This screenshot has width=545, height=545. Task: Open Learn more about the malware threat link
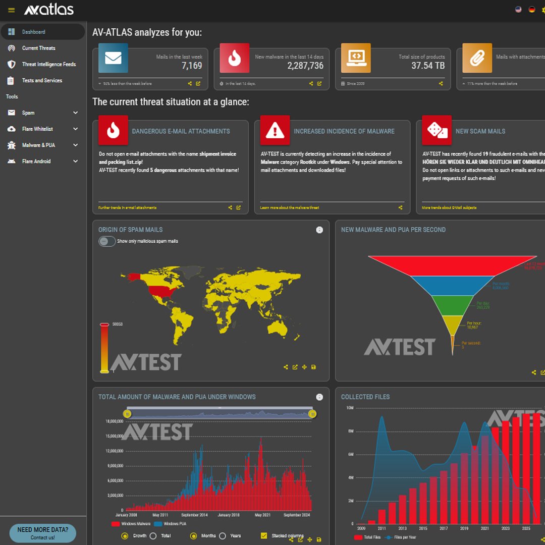point(290,207)
